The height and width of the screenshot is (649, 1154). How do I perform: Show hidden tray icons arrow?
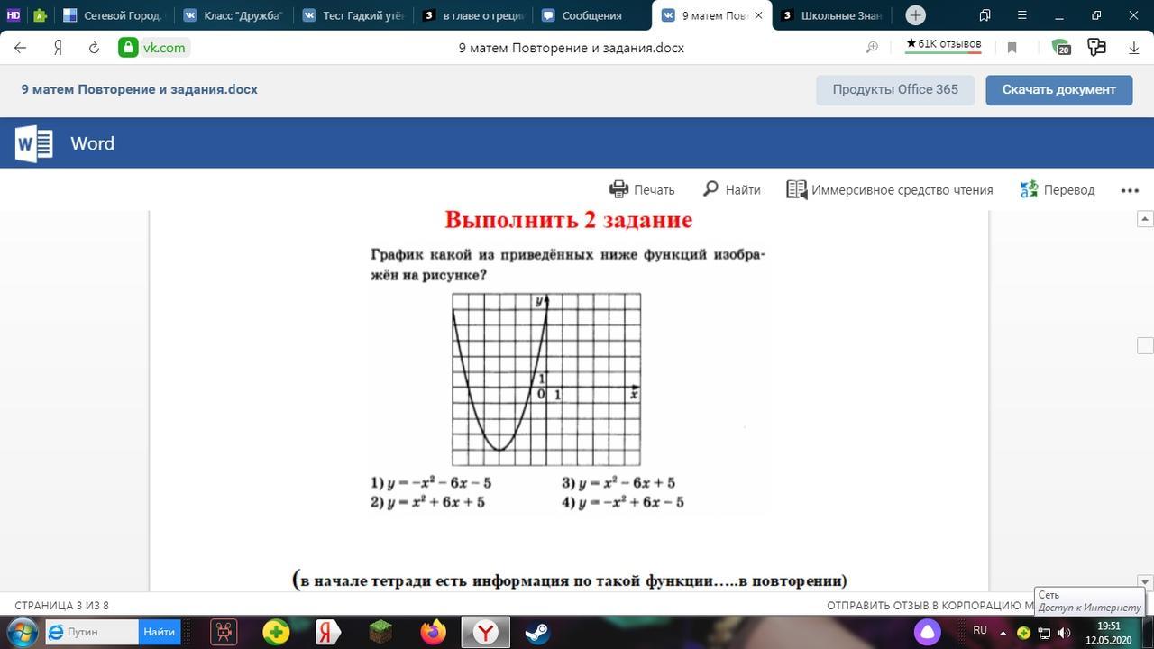[x=1003, y=632]
